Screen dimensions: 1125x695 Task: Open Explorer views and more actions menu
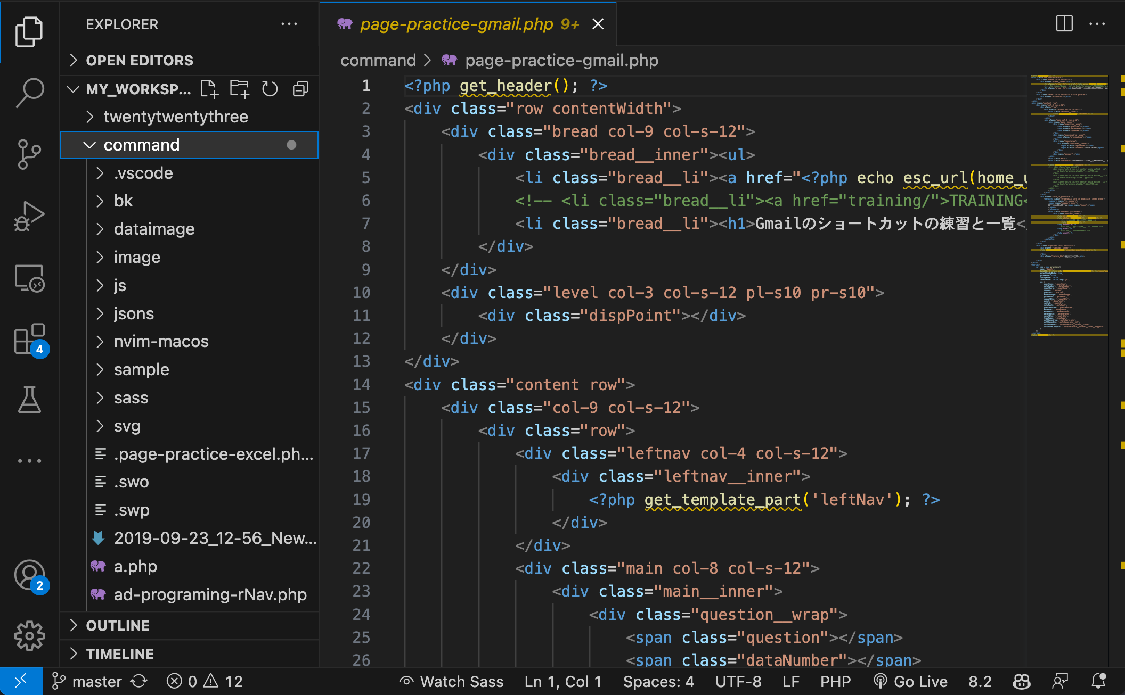289,24
